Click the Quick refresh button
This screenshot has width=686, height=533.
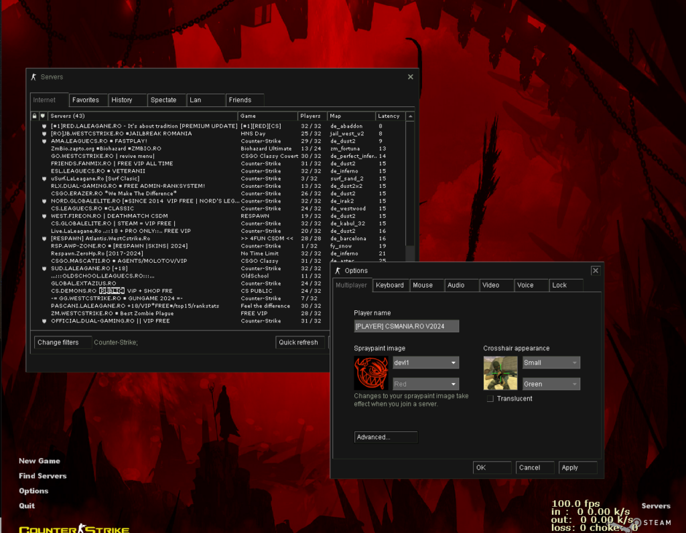(x=300, y=342)
